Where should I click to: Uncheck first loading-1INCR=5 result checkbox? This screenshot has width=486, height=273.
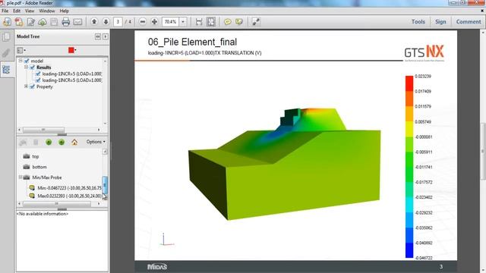(38, 74)
